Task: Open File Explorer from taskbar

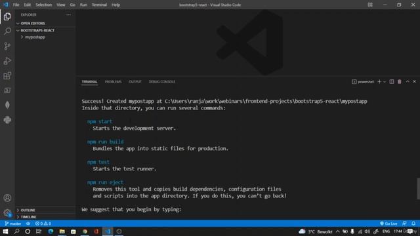Action: click(x=62, y=231)
